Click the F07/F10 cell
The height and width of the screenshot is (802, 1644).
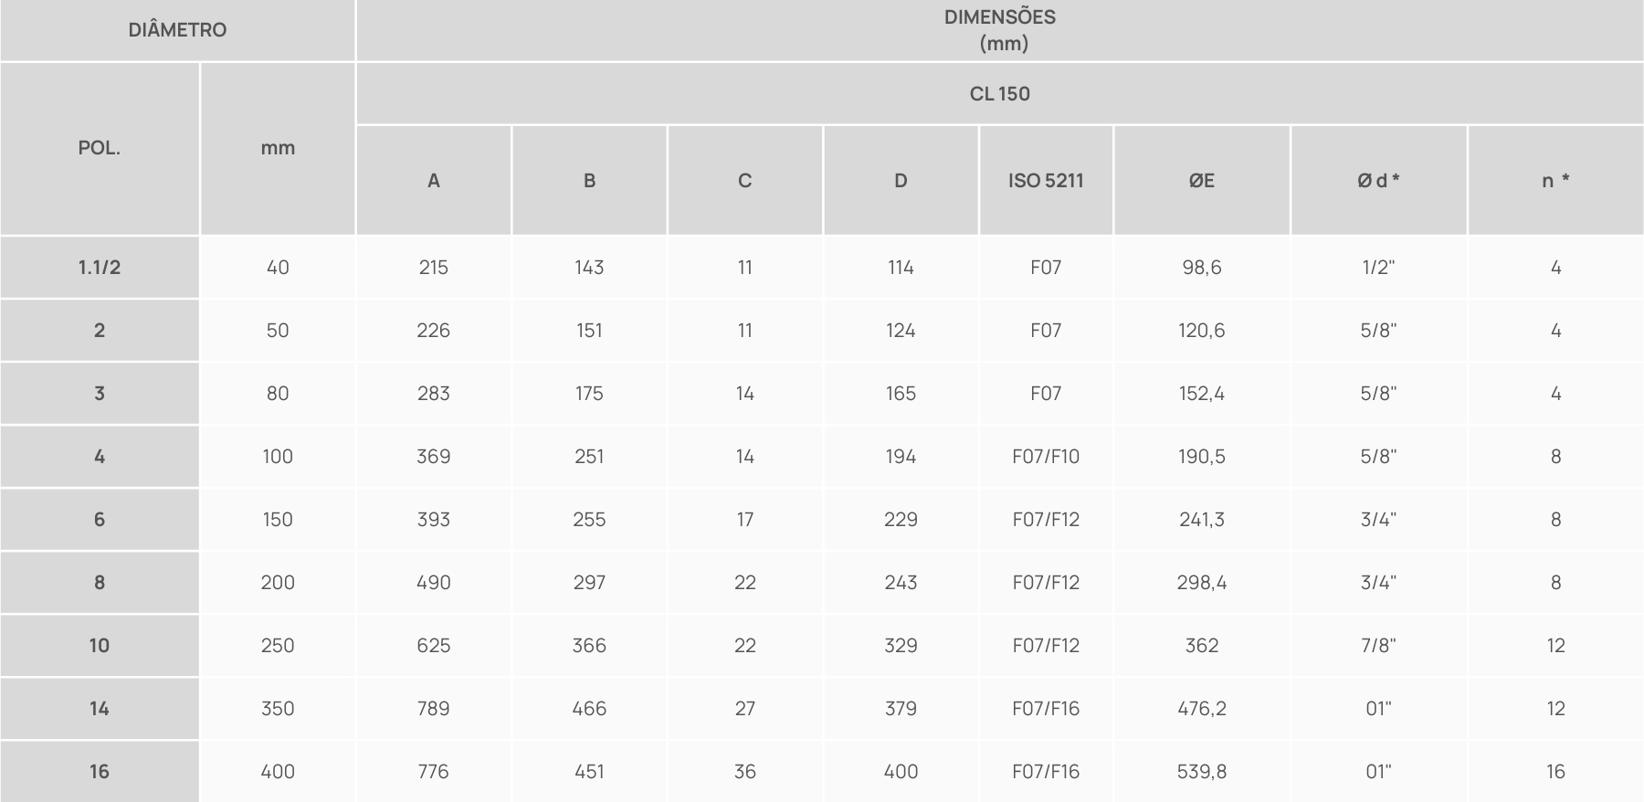click(x=1046, y=457)
